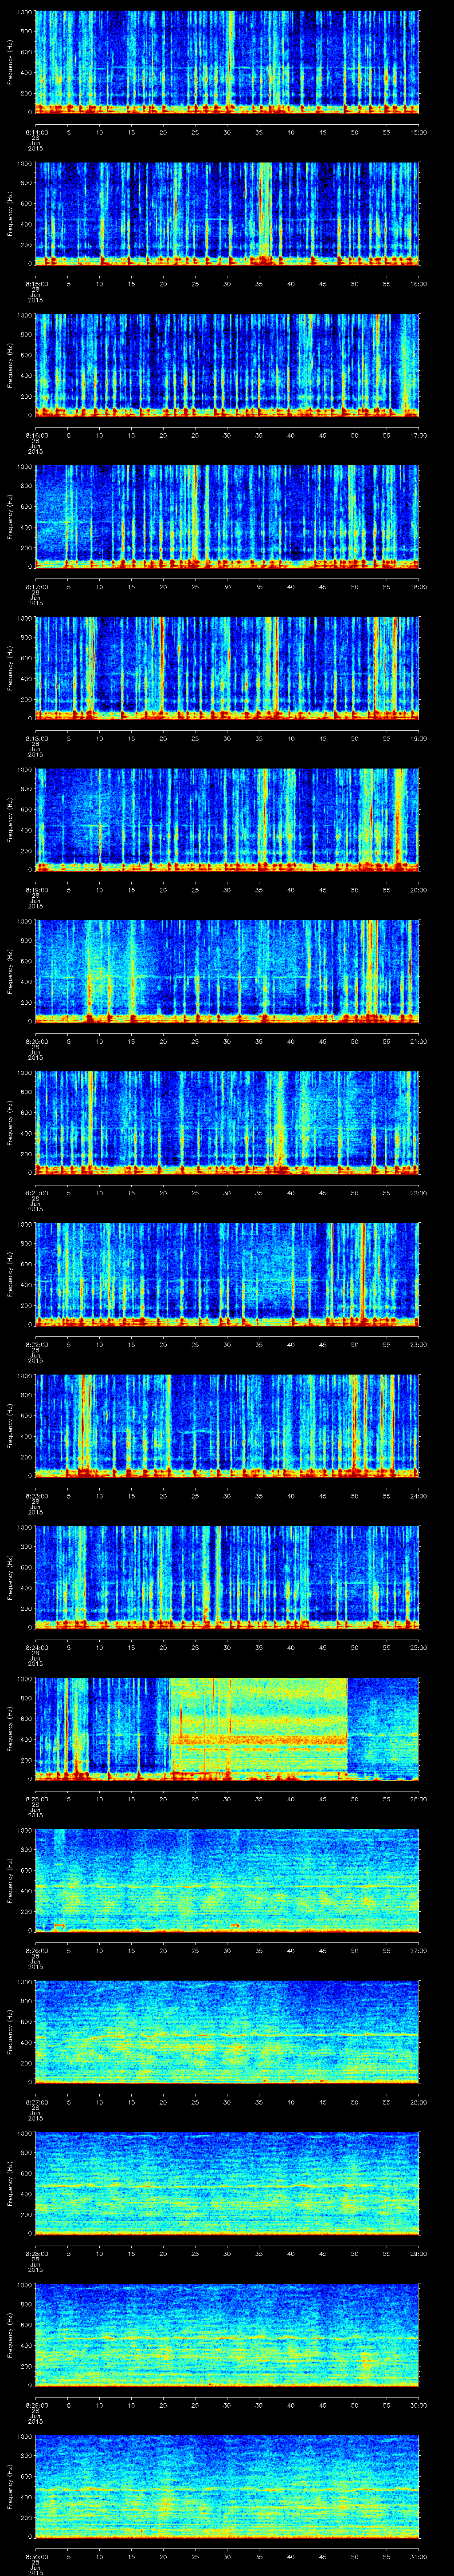Click the spectrogram panel starting at 8:23:00
454x2576 pixels.
coord(227,1425)
